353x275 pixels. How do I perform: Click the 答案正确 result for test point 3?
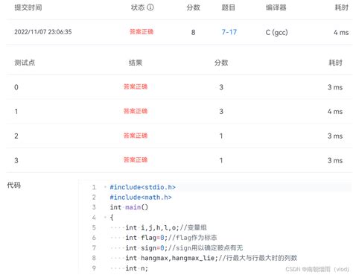coord(136,159)
